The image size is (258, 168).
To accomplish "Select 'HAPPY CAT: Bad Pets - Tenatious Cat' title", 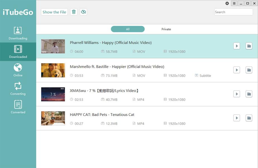I will pyautogui.click(x=102, y=115).
